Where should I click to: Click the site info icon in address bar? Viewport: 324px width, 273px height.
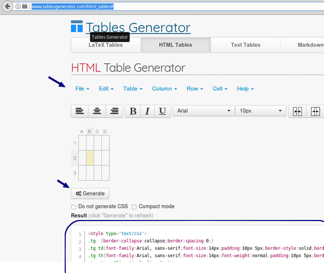point(18,6)
